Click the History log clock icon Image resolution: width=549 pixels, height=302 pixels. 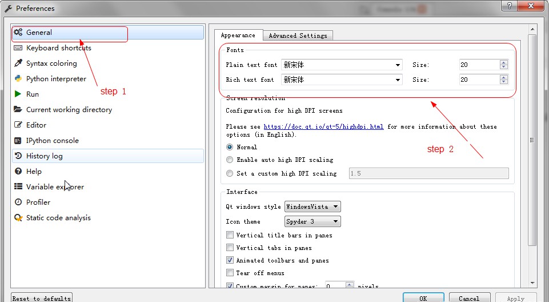tap(18, 156)
